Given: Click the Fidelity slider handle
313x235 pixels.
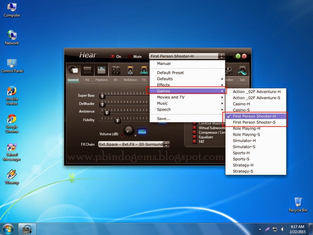Looking at the screenshot, I should (117, 121).
